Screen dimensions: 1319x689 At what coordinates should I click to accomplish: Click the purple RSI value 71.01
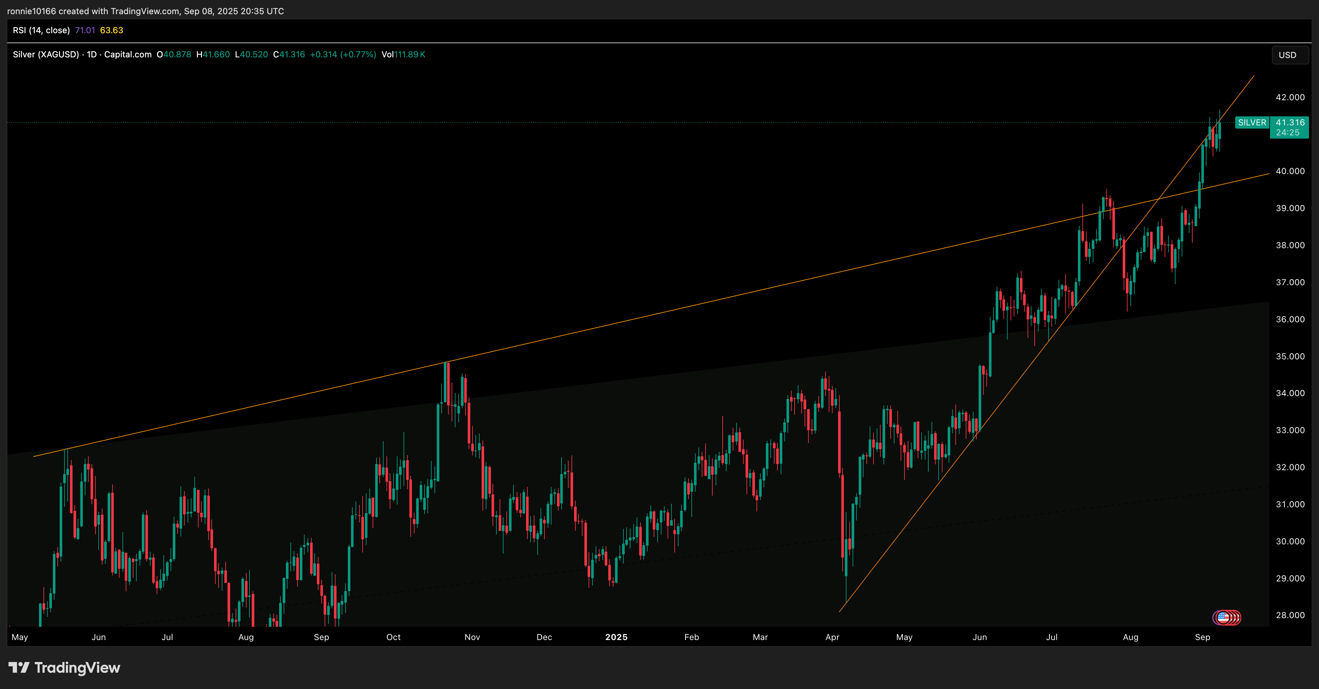[x=84, y=30]
